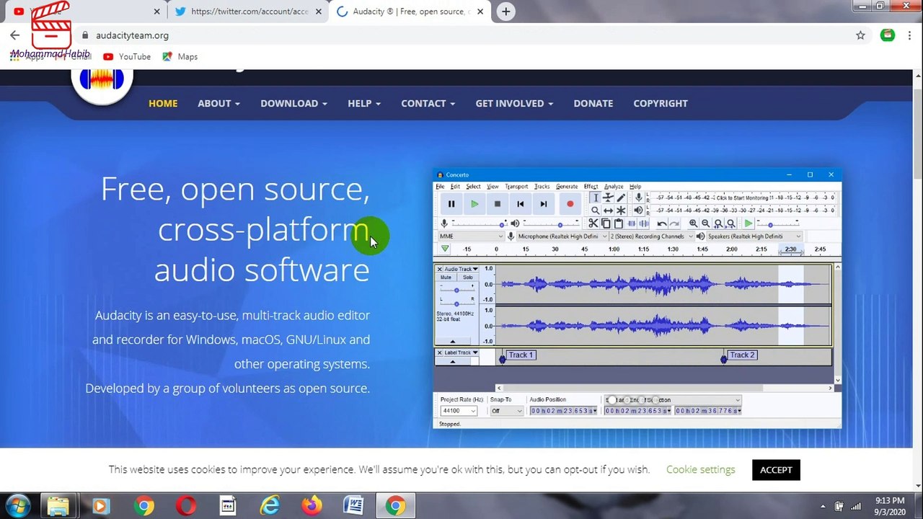Switch to the Twitter browser tab
Image resolution: width=923 pixels, height=519 pixels.
(249, 12)
